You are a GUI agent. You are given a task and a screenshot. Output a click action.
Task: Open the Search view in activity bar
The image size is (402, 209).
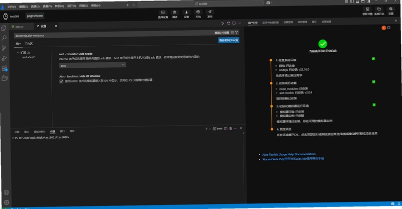coord(4,38)
